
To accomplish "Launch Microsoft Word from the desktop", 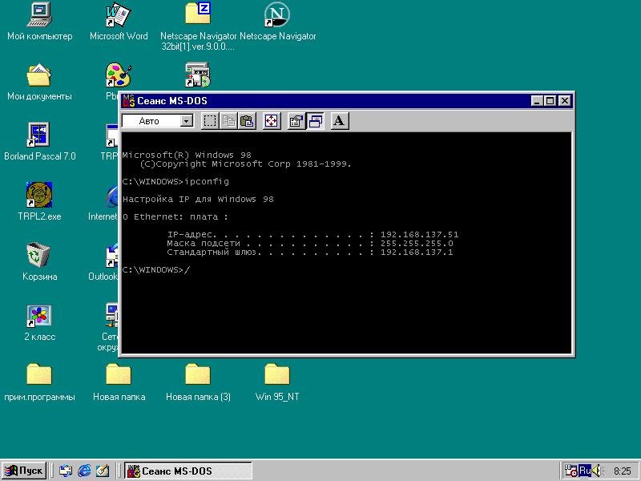I will click(117, 16).
